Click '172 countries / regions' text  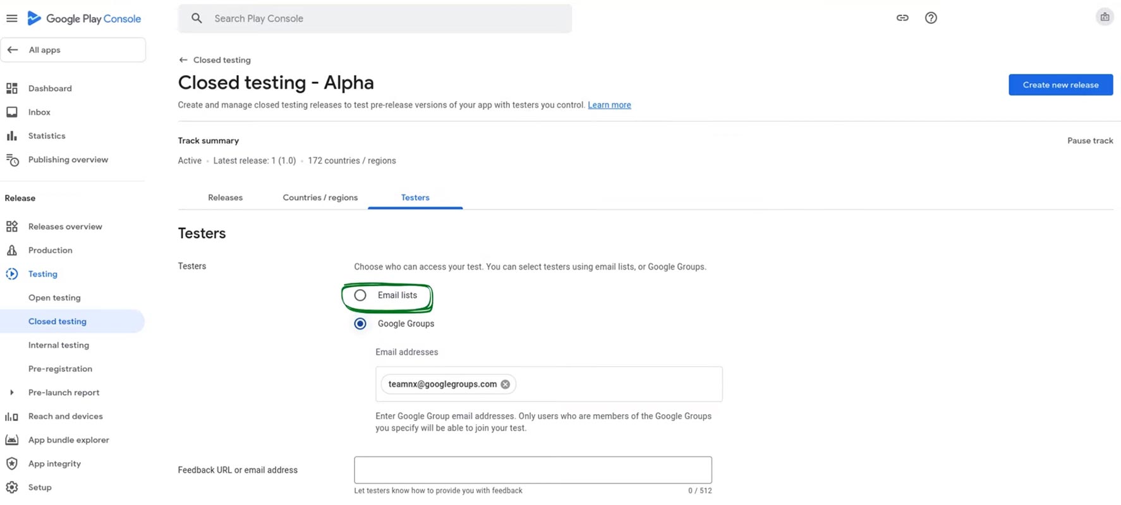352,161
